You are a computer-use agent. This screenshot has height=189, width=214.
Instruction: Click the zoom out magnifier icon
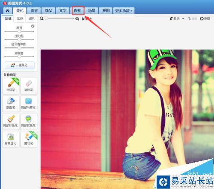[42, 18]
